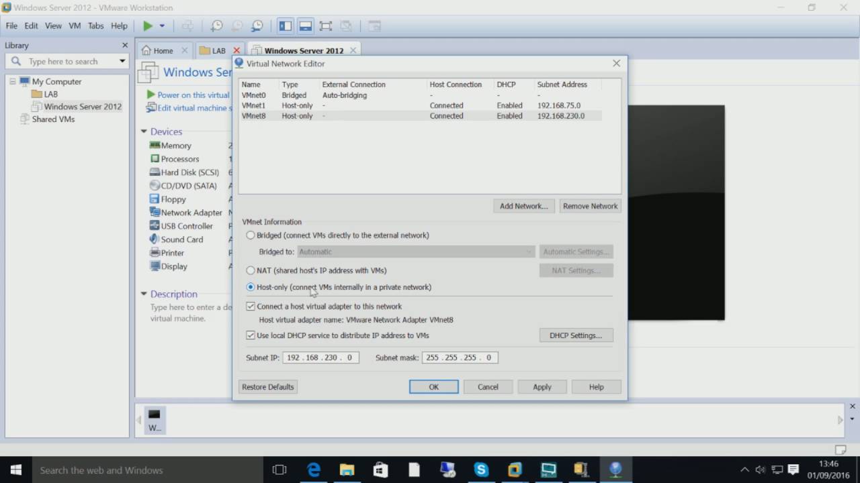Image resolution: width=860 pixels, height=483 pixels.
Task: Click the Memory device icon
Action: pos(155,146)
